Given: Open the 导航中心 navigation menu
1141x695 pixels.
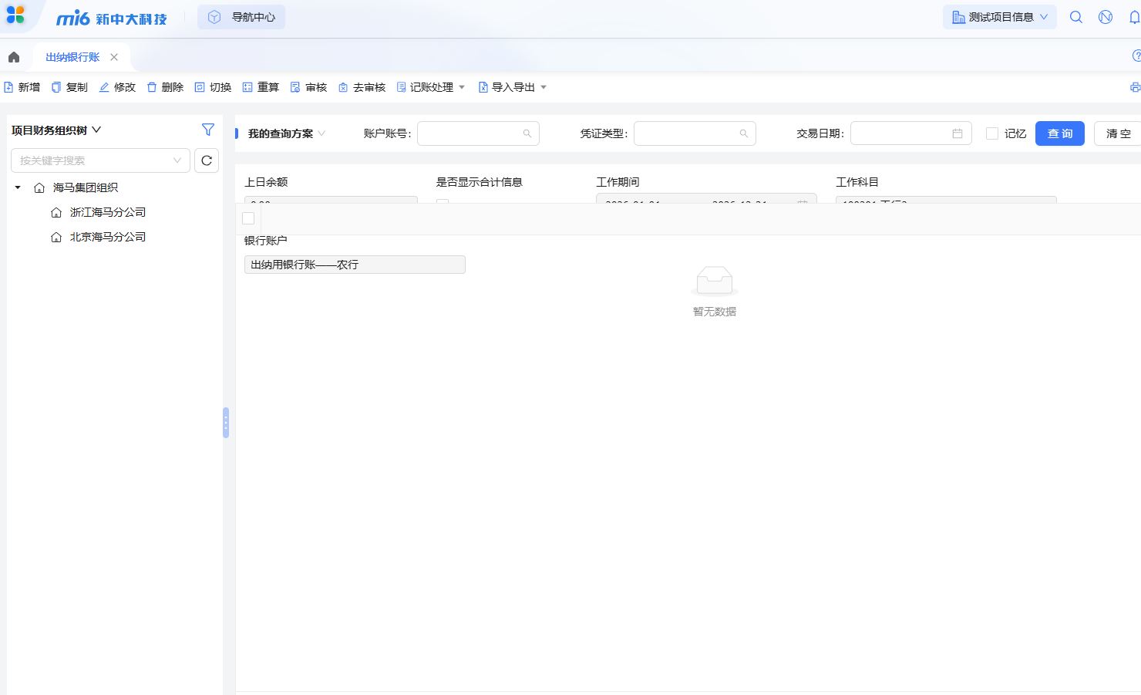Looking at the screenshot, I should click(x=241, y=17).
